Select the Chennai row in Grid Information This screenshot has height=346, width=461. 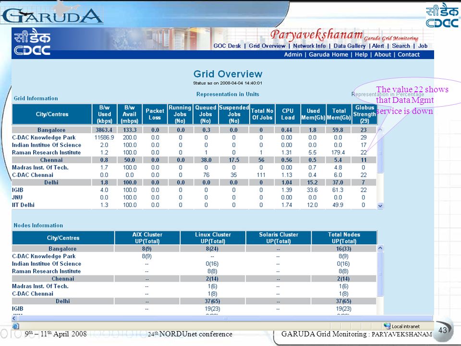(194, 160)
